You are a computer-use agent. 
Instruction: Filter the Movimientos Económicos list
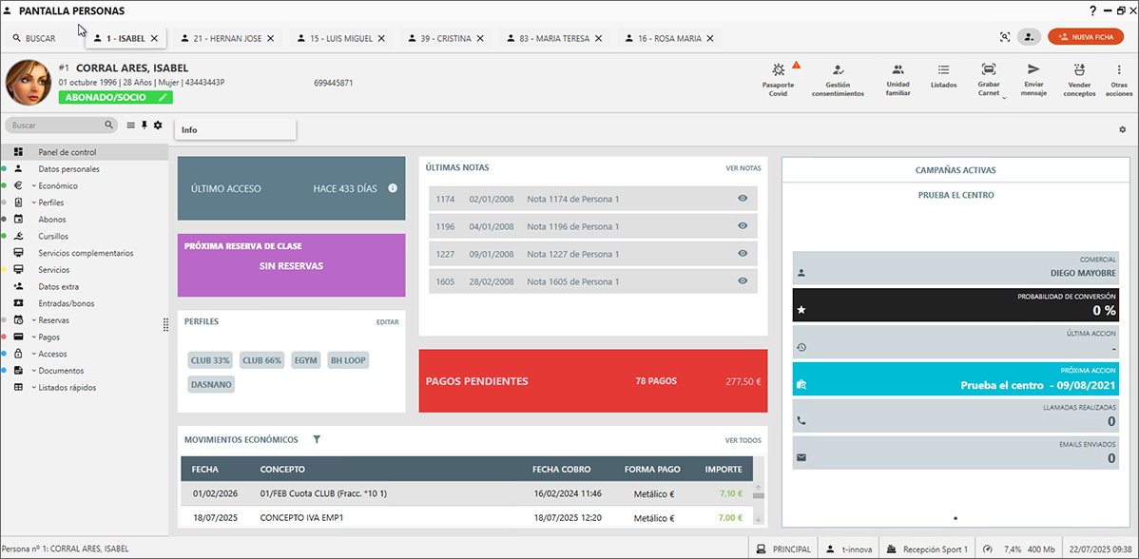click(x=317, y=440)
